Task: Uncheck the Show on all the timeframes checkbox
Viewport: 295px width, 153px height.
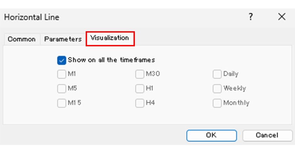Action: point(61,60)
